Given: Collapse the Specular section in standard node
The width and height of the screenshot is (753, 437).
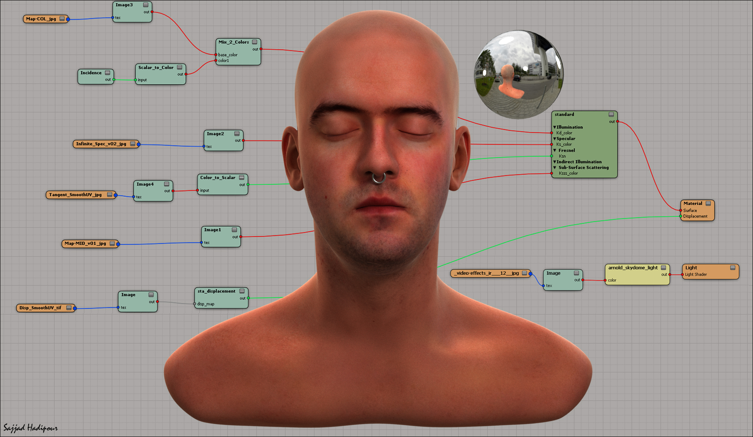Looking at the screenshot, I should click(x=555, y=138).
